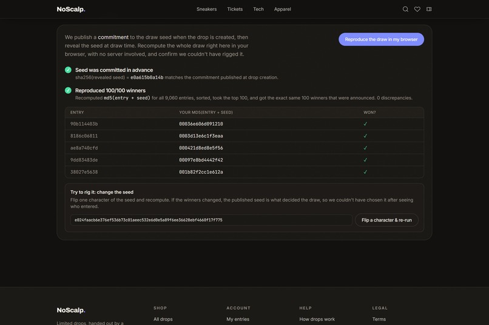Open the Sneakers menu item
Image resolution: width=489 pixels, height=325 pixels.
[x=206, y=9]
